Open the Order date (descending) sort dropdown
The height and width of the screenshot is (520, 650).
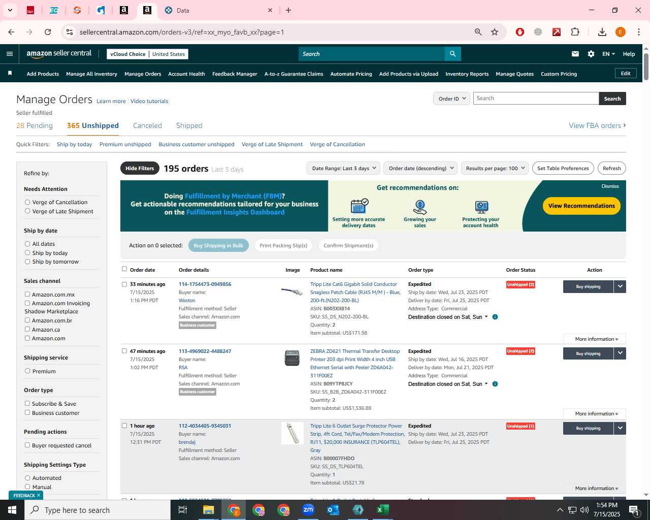pyautogui.click(x=420, y=168)
